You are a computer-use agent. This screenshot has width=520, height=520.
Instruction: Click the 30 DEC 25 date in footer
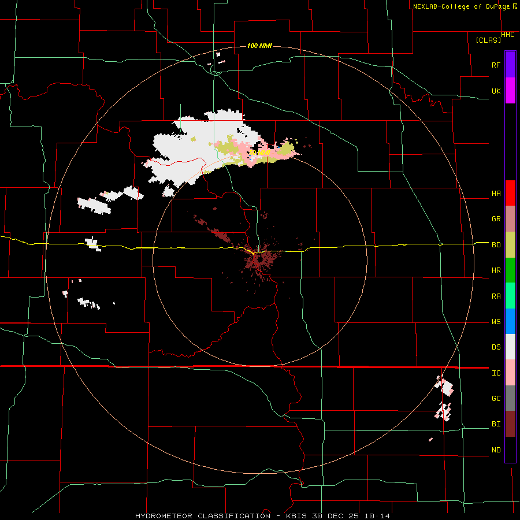(x=335, y=516)
